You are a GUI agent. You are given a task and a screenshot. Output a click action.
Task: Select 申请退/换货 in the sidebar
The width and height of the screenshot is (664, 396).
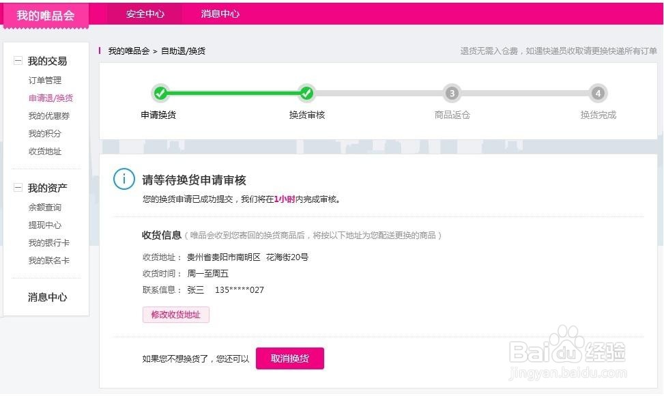[50, 98]
